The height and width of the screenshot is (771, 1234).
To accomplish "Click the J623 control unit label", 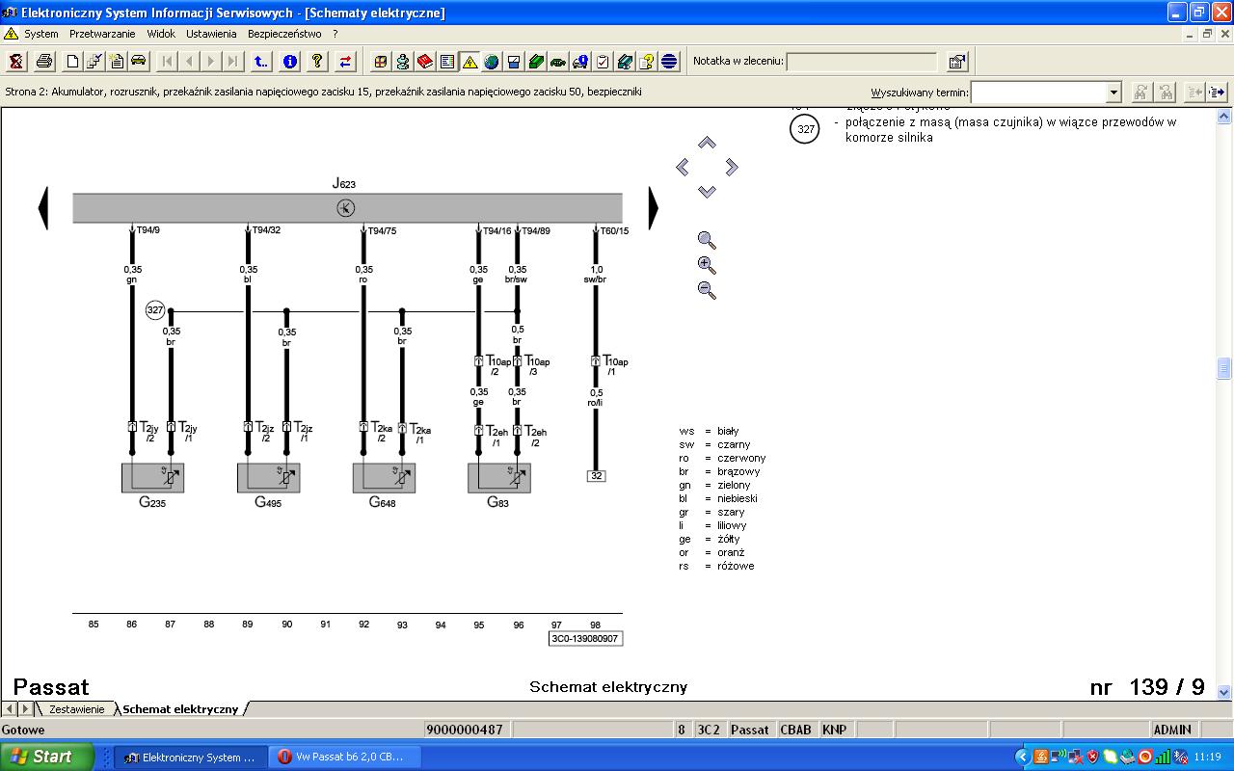I will click(x=345, y=183).
